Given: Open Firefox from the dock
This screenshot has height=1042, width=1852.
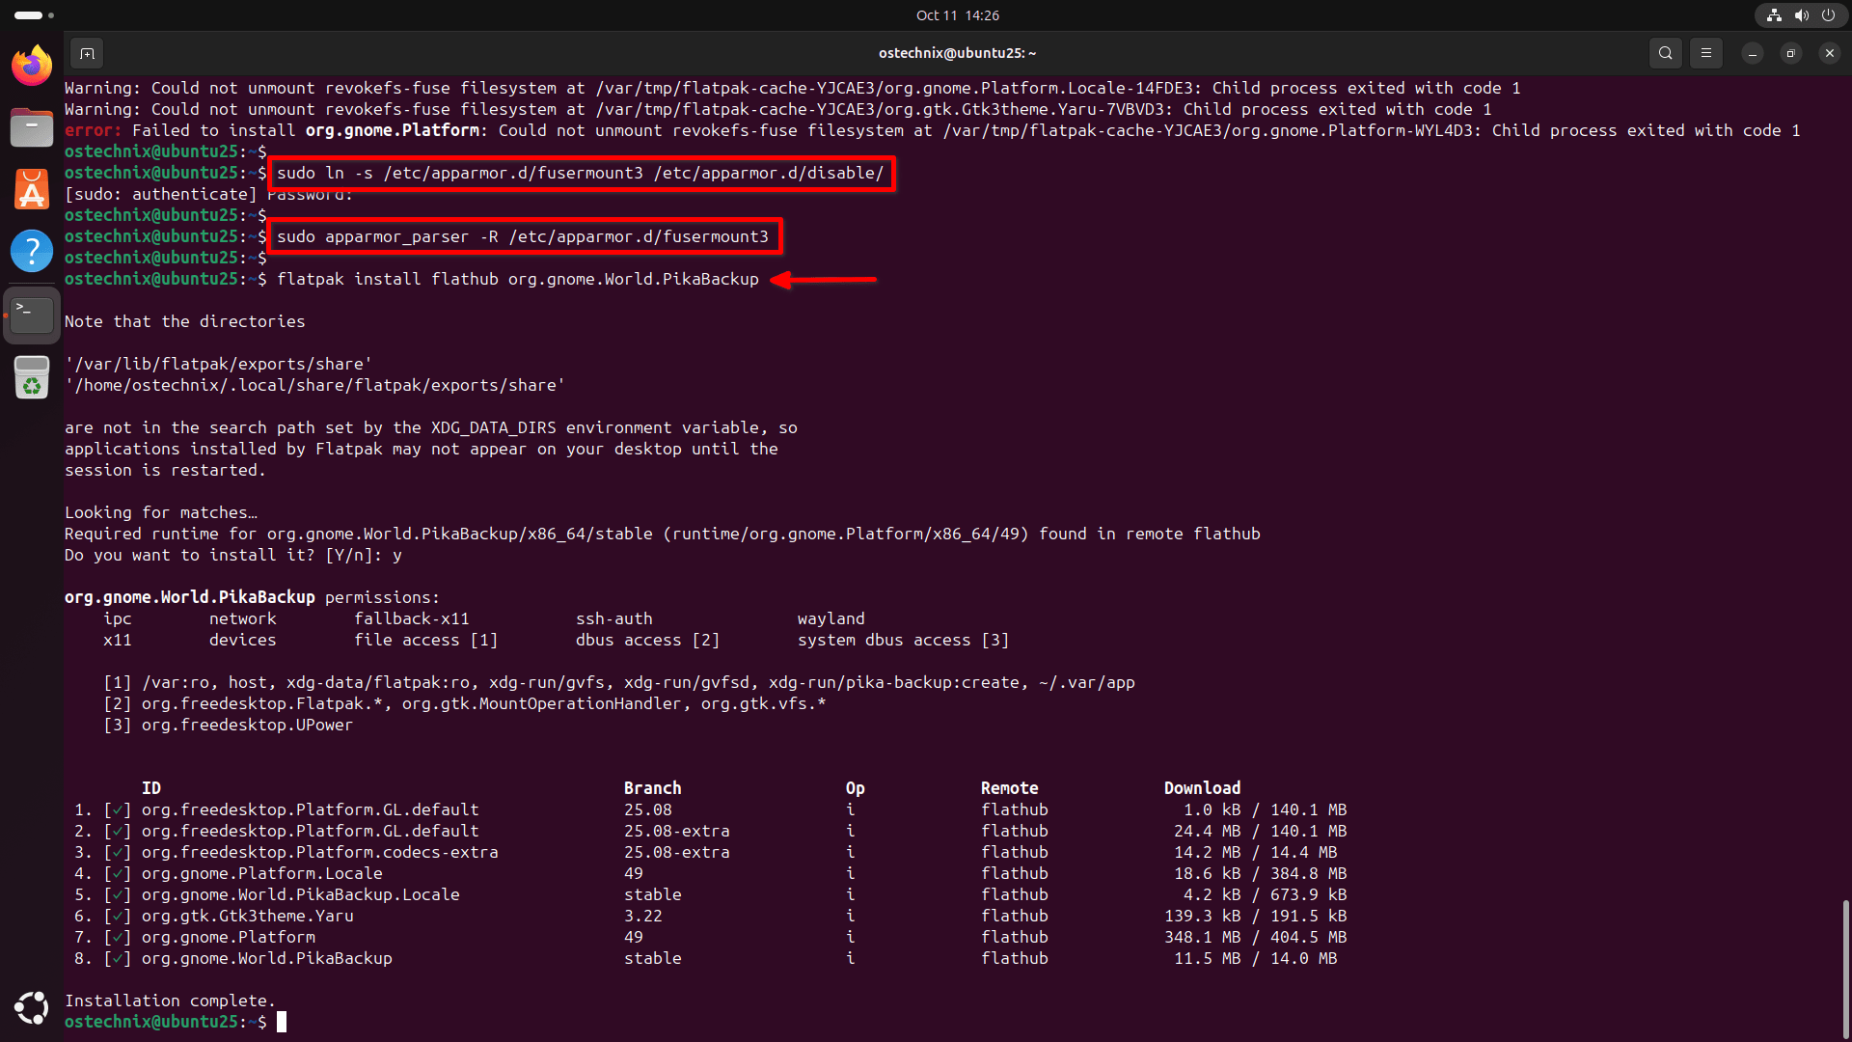Looking at the screenshot, I should point(32,65).
